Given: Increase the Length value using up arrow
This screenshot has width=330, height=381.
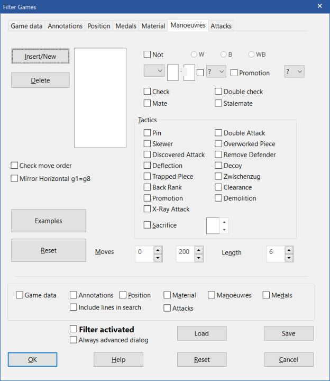Looking at the screenshot, I should pos(289,250).
